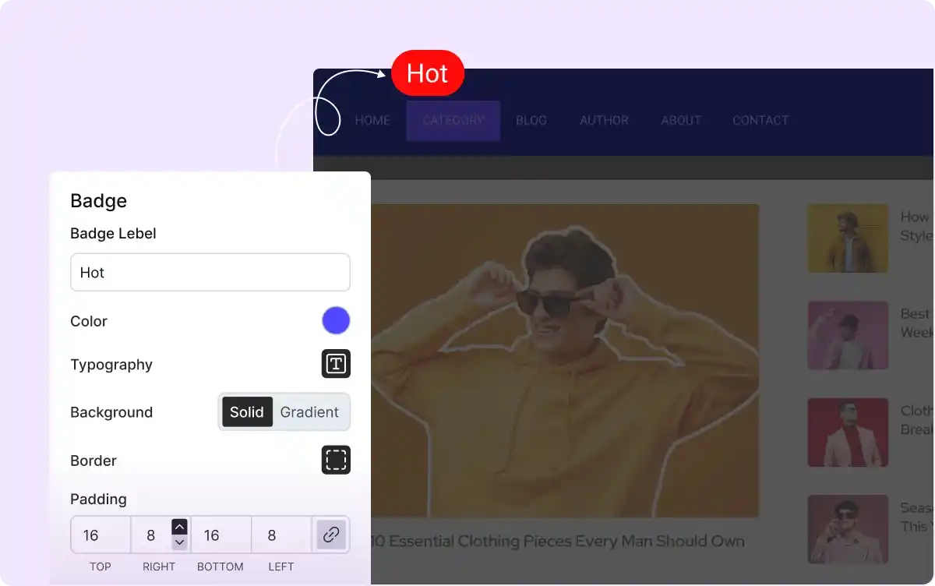The height and width of the screenshot is (586, 935).
Task: Edit the left padding value field
Action: (x=280, y=535)
